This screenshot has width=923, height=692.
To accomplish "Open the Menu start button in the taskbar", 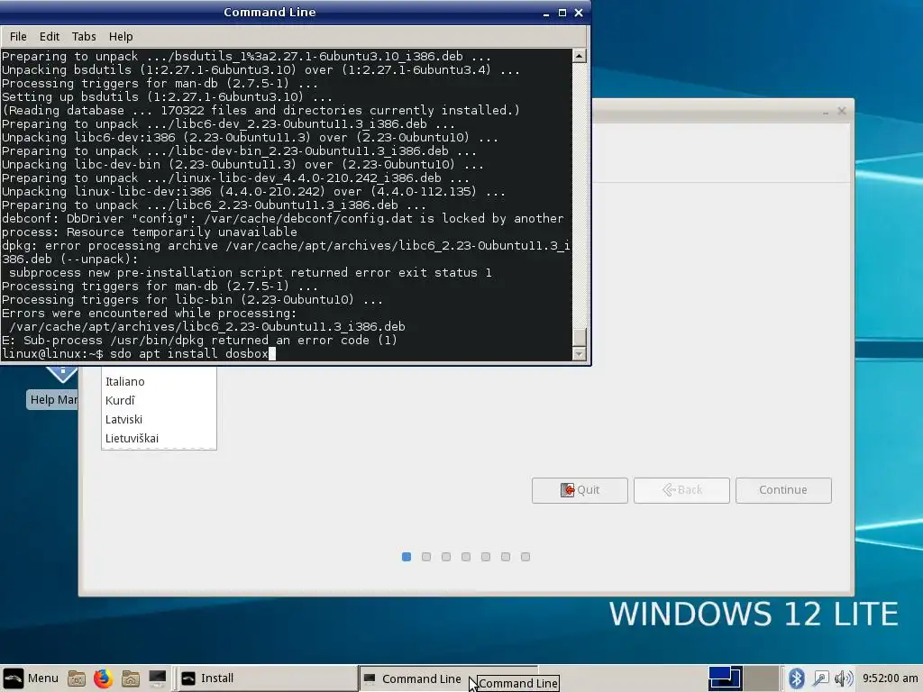I will point(31,678).
